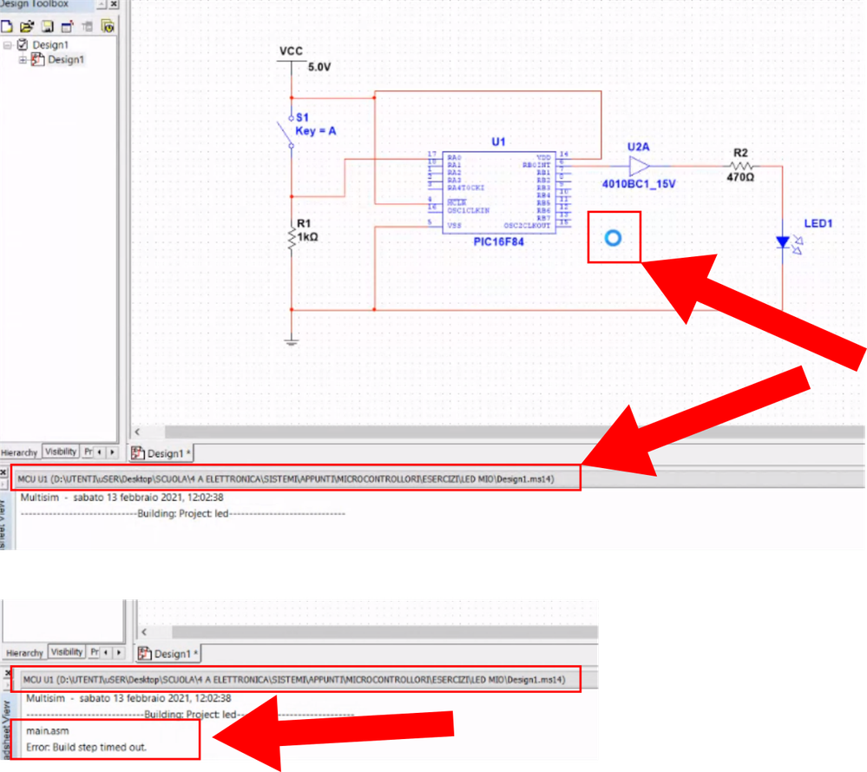Select resistor R1 1kΩ
Screen dimensions: 867x772
(x=292, y=239)
